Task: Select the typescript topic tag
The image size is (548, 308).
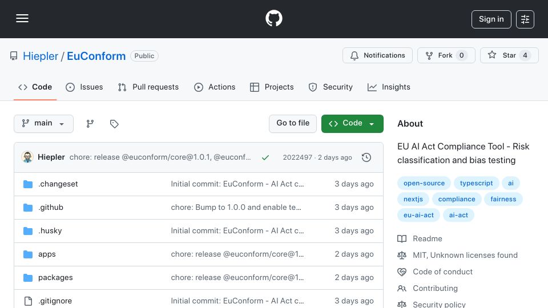Action: tap(476, 183)
